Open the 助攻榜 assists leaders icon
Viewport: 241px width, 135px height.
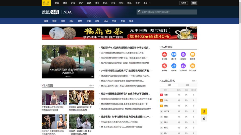183,54
